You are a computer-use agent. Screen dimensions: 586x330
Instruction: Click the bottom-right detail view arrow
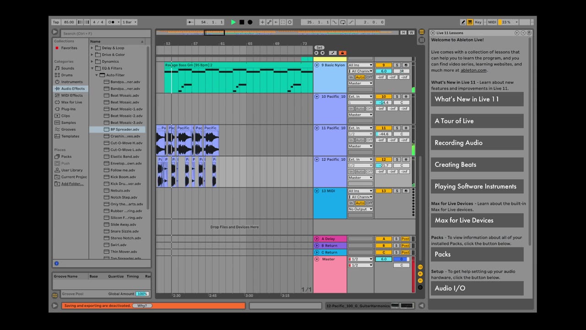pyautogui.click(x=422, y=306)
